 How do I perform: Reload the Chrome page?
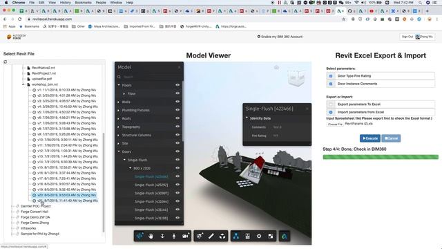tap(19, 19)
